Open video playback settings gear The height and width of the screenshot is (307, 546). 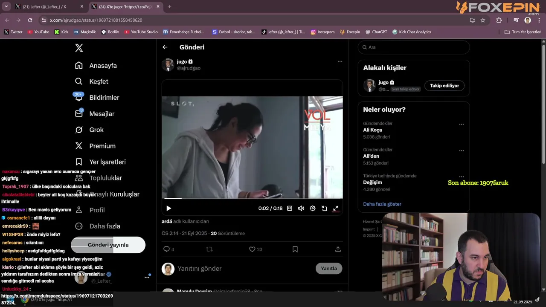[x=313, y=209]
